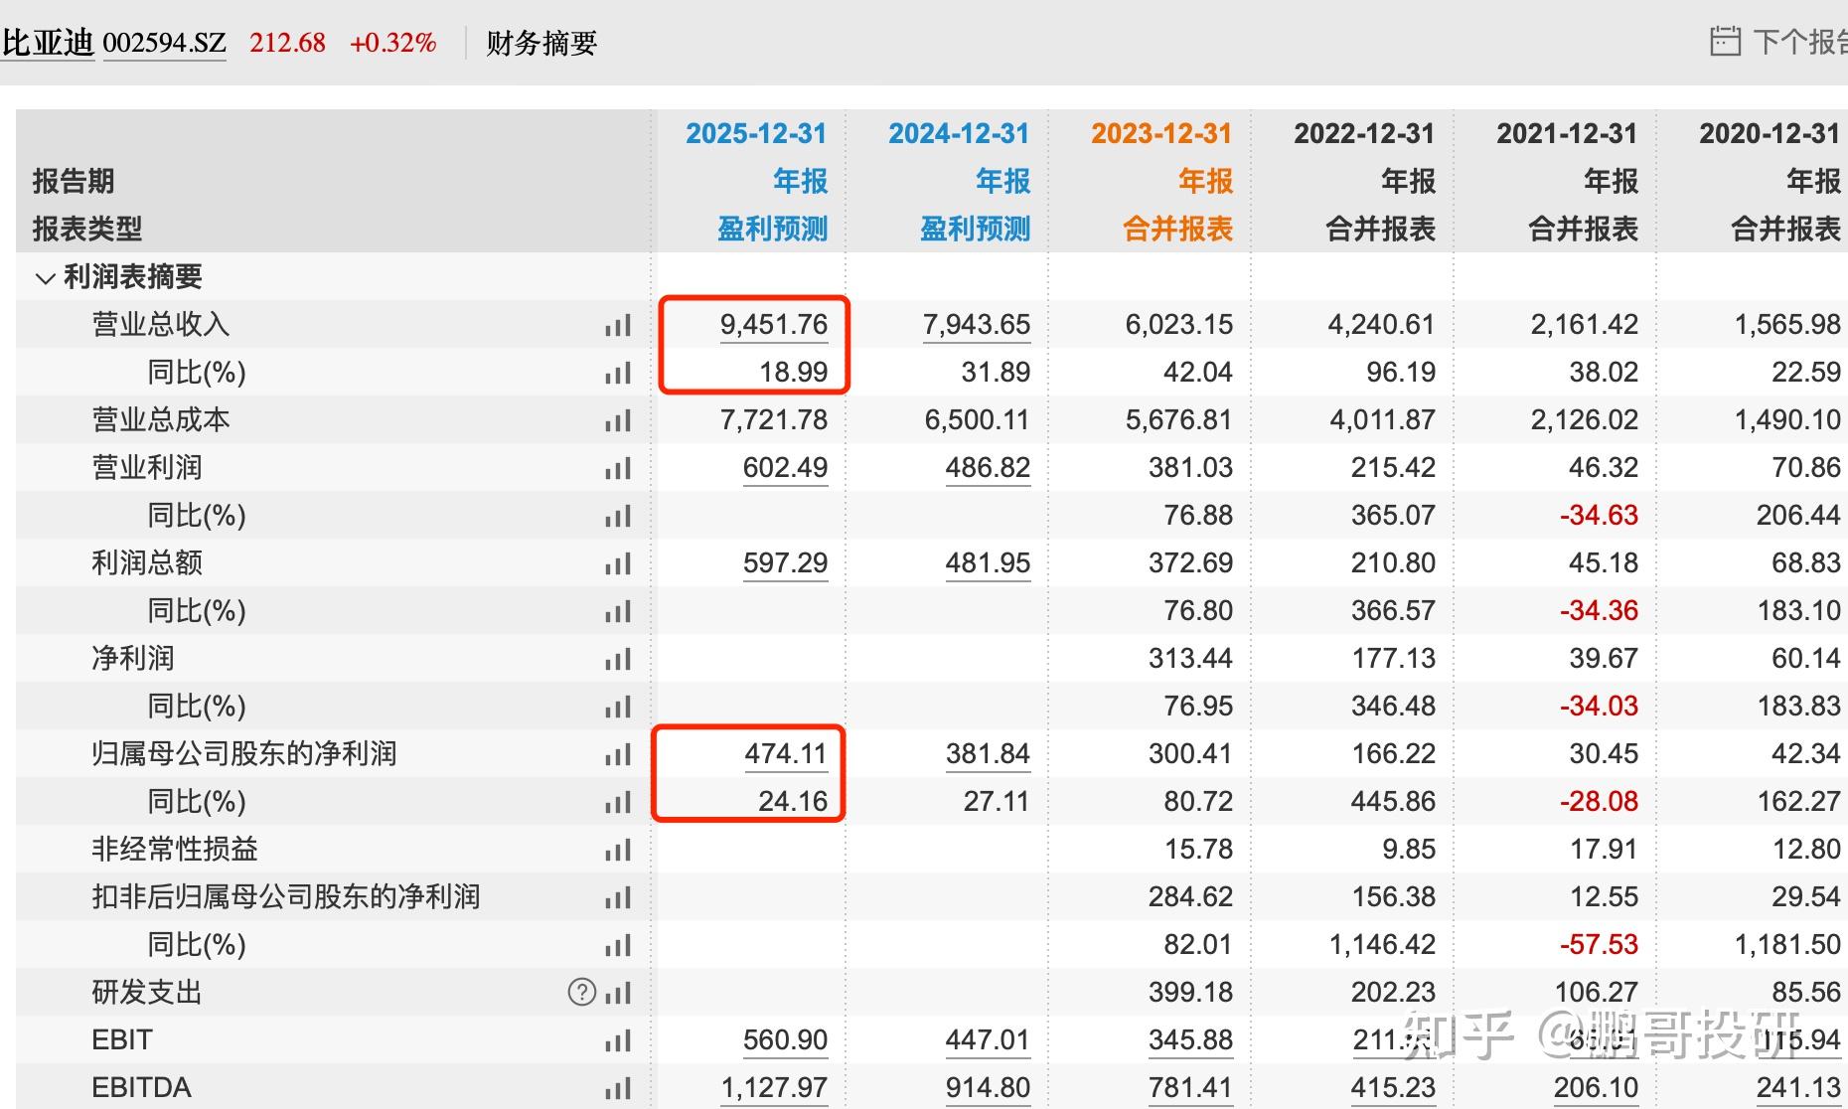Open chart icon for 扣非后归属母公司股东的净利润 row

point(618,897)
